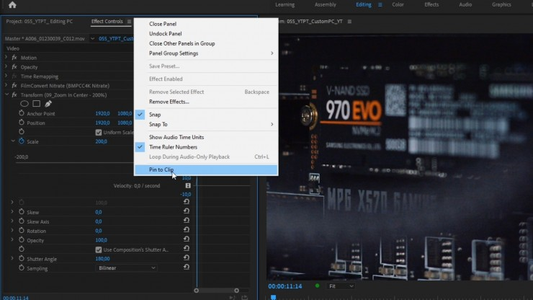The image size is (533, 300).
Task: Open the Fit zoom level dropdown
Action: click(341, 286)
